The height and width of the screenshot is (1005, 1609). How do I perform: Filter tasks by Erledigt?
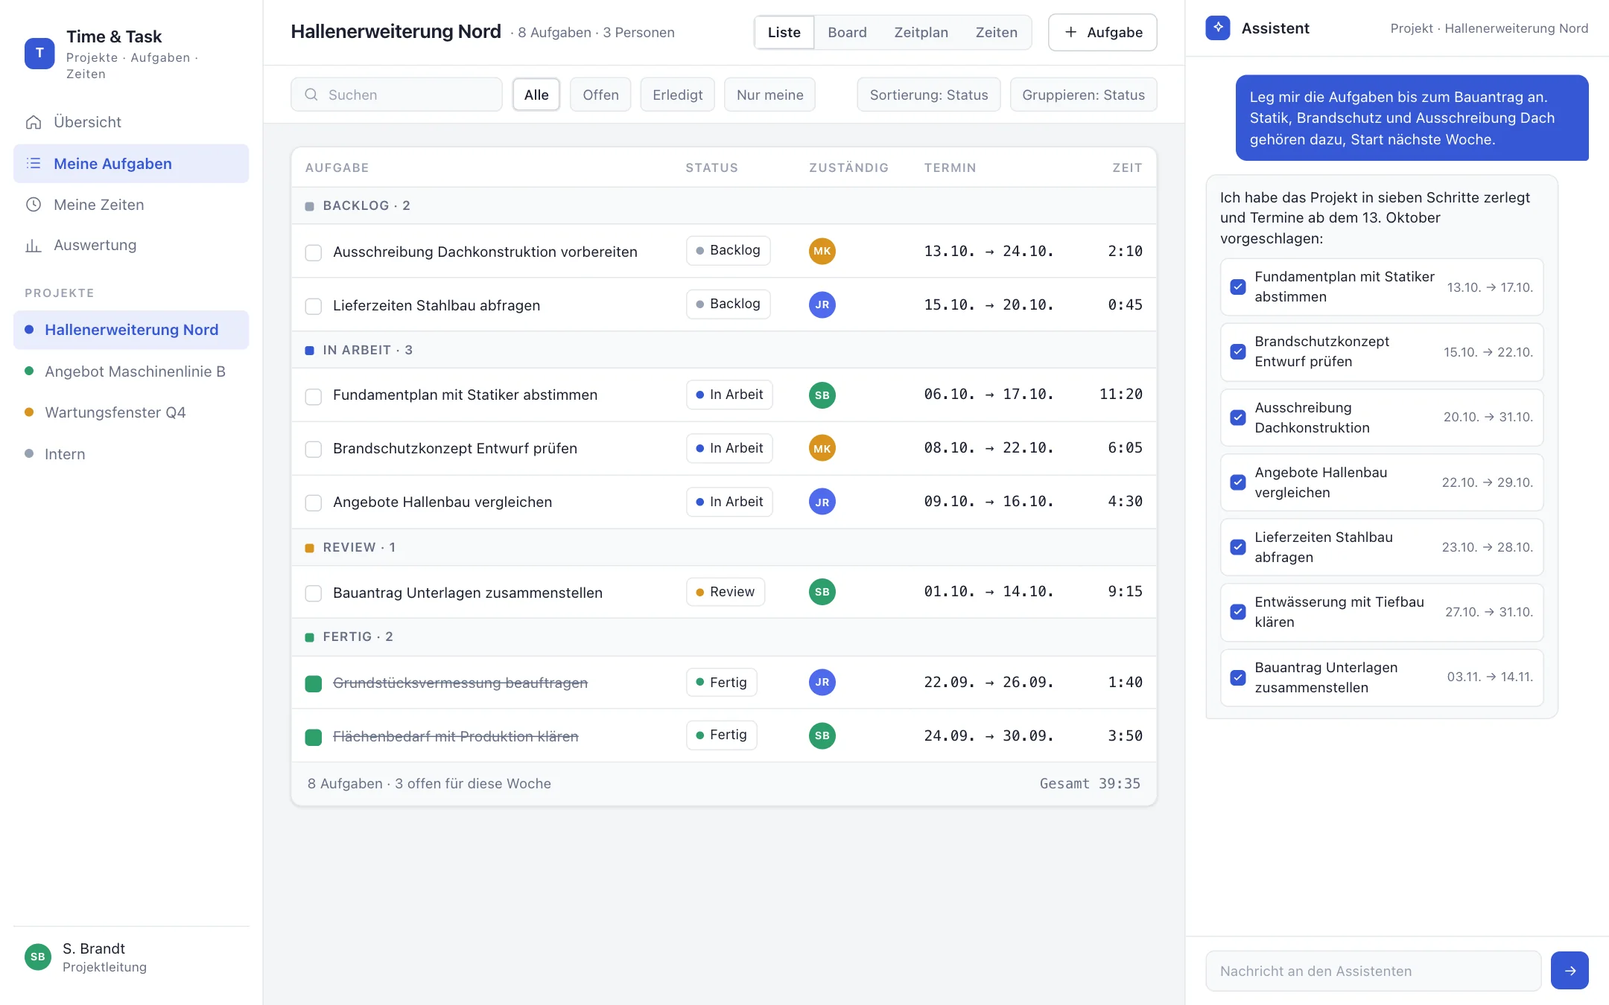(677, 95)
